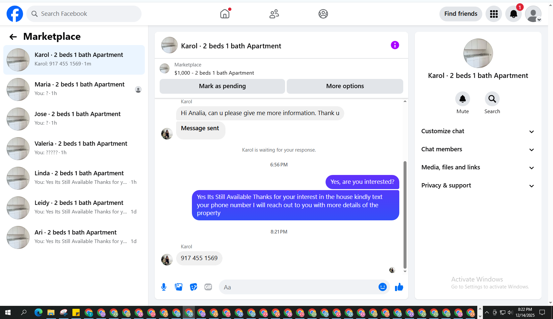
Task: Open Sticky Notes from taskbar
Action: (76, 312)
